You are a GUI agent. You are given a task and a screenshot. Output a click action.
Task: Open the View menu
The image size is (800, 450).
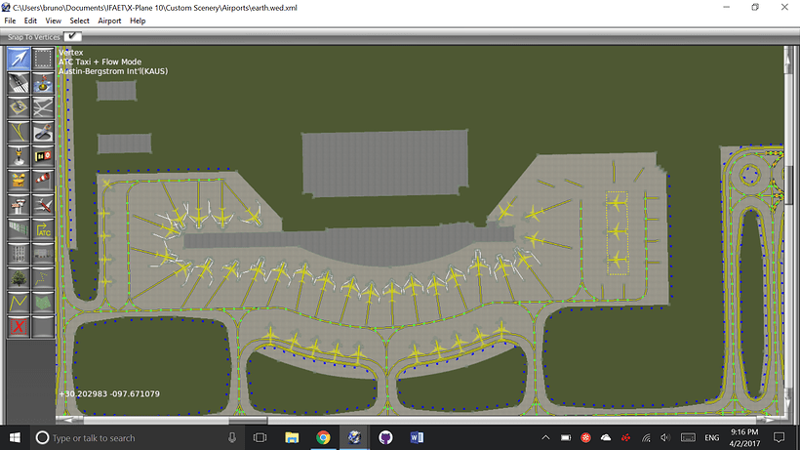[53, 20]
